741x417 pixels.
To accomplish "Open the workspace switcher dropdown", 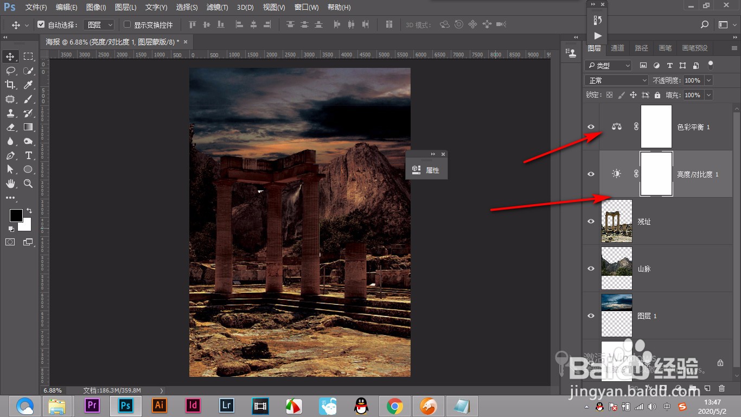I will [726, 24].
